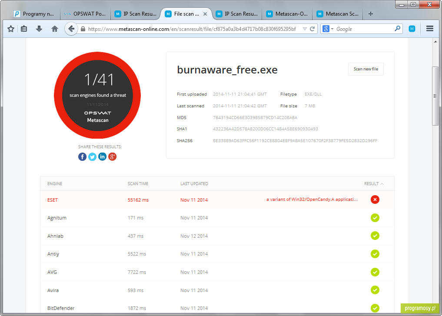Click into the URL address bar

tap(192, 29)
